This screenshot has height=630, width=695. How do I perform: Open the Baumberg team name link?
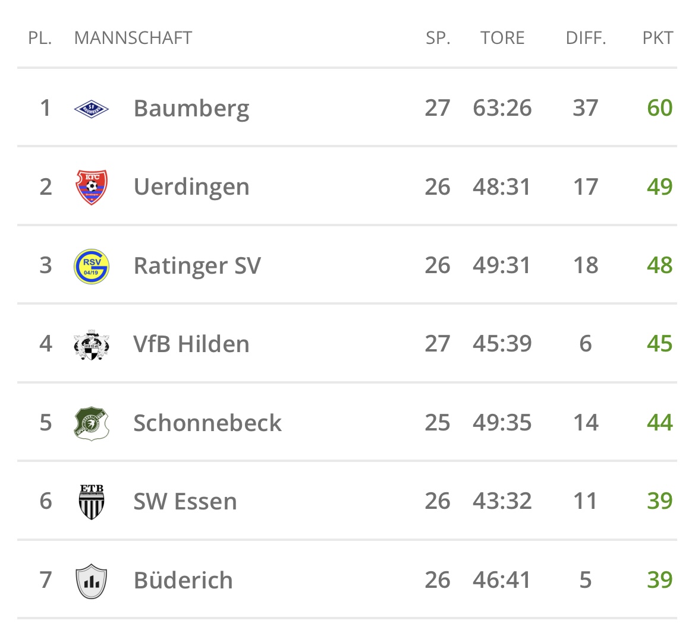click(x=191, y=109)
